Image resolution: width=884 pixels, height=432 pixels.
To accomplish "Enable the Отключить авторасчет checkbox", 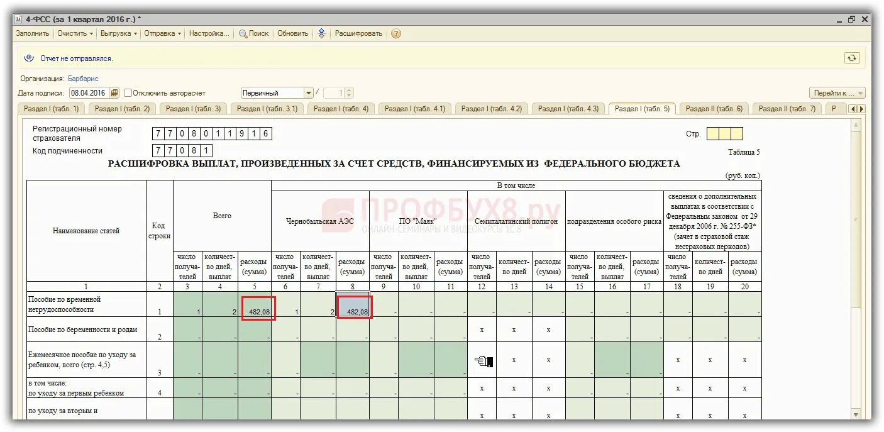I will pyautogui.click(x=128, y=92).
